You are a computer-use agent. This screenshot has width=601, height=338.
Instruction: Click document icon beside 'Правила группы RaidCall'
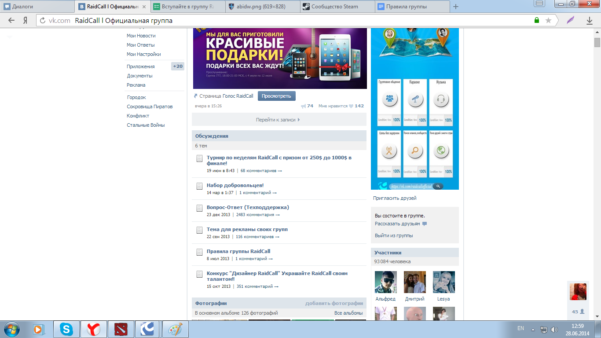tap(199, 251)
